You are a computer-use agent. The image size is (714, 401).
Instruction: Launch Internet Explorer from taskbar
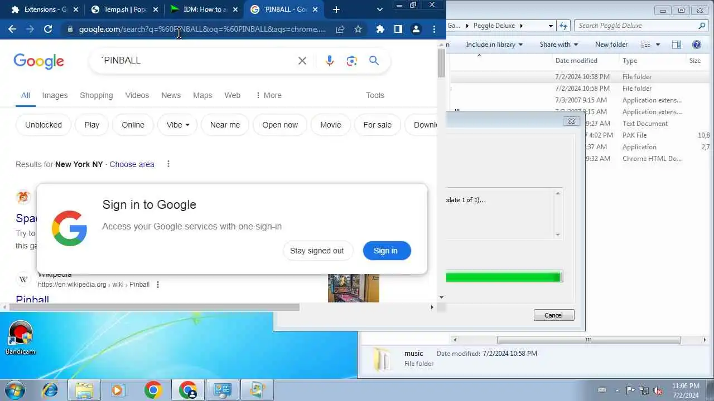tap(50, 390)
